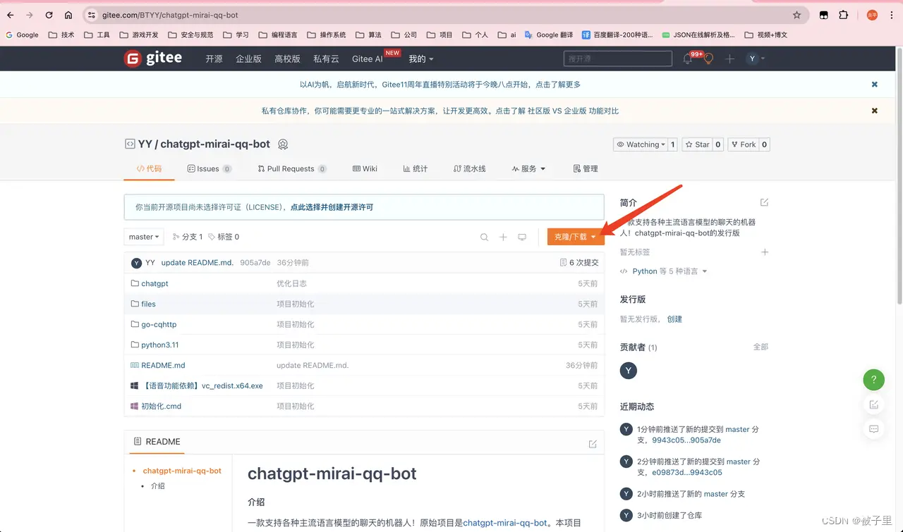This screenshot has width=903, height=532.
Task: Go back in browser history
Action: (x=10, y=15)
